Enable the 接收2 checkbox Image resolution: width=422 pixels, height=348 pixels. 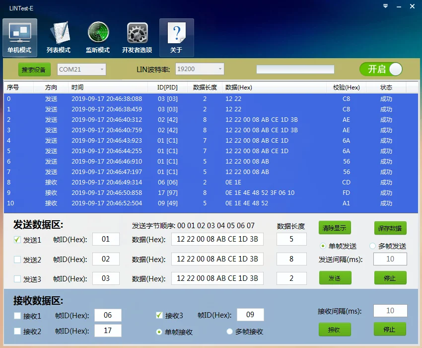[17, 331]
